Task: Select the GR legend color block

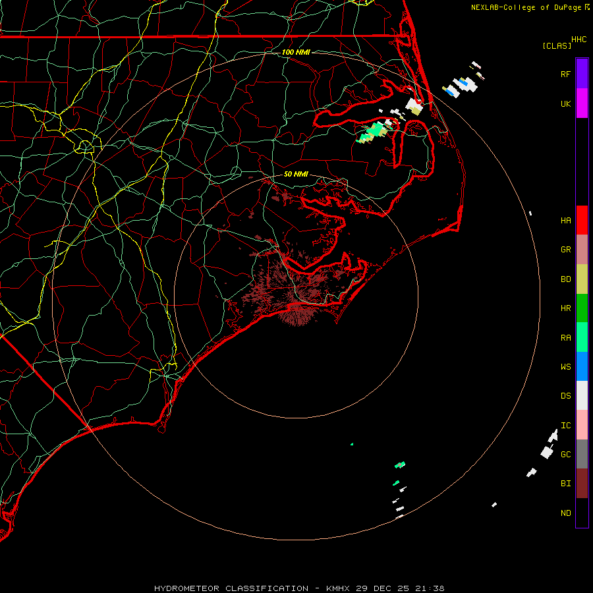Action: coord(582,250)
